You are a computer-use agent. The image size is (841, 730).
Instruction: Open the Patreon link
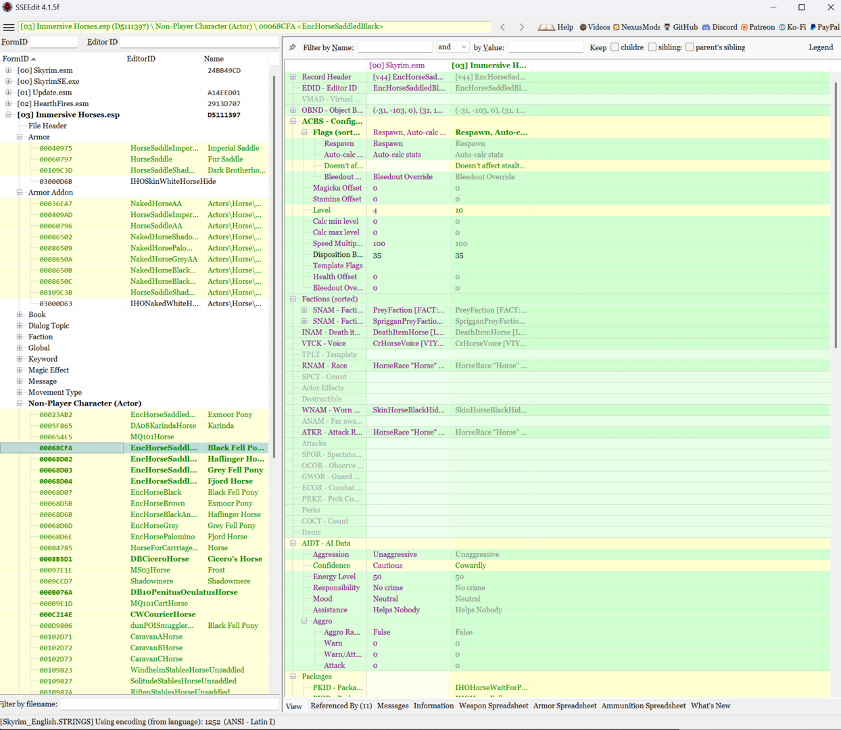click(758, 27)
